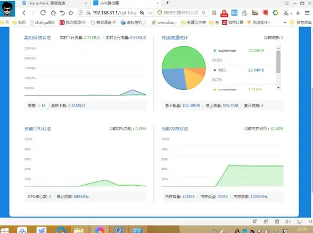Open the blue picture extension icon

point(234,13)
